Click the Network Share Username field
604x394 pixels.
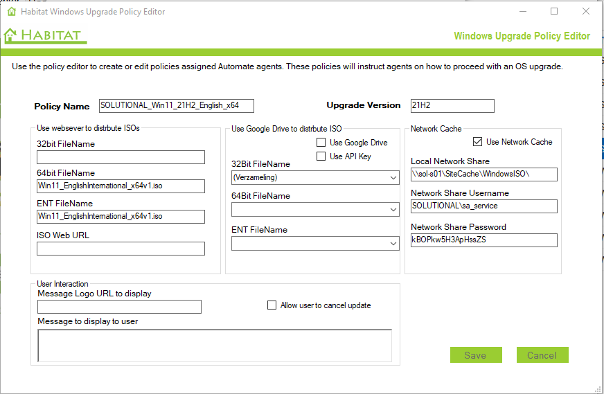[x=483, y=206]
